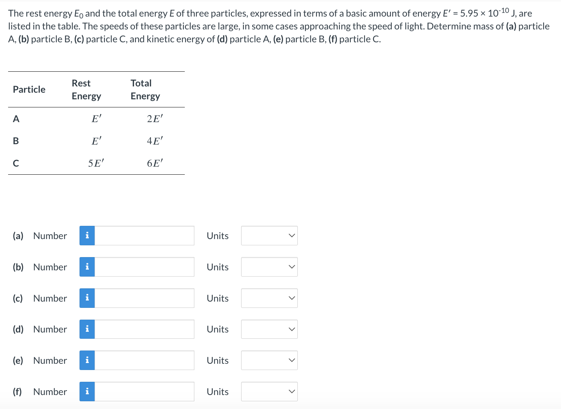This screenshot has width=561, height=409.
Task: Click the info icon for part (c)
Action: tap(87, 298)
